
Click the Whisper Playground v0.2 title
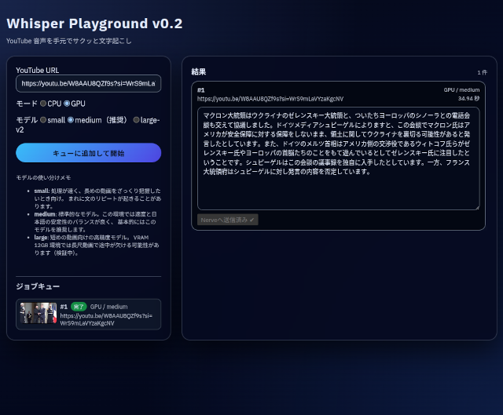tap(94, 24)
